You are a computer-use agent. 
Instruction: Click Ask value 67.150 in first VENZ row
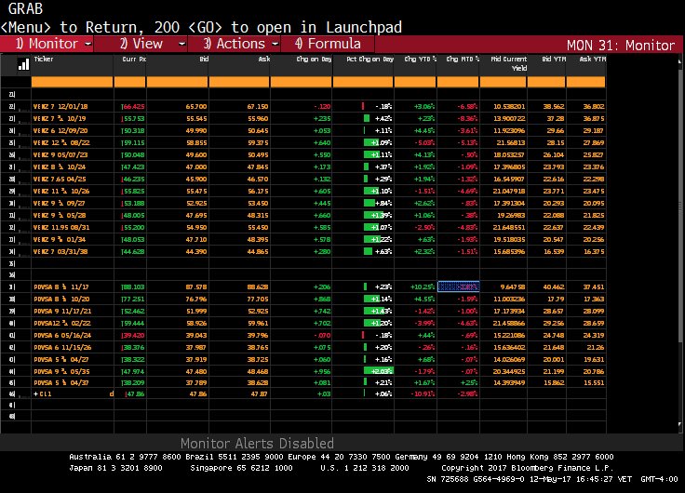click(258, 107)
